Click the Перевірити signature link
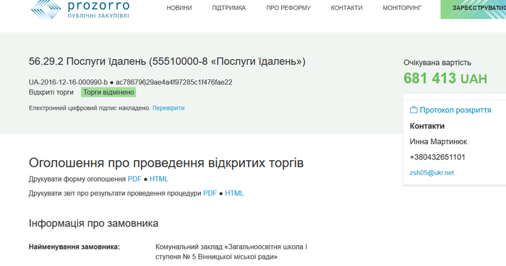The width and height of the screenshot is (506, 266). pos(168,108)
